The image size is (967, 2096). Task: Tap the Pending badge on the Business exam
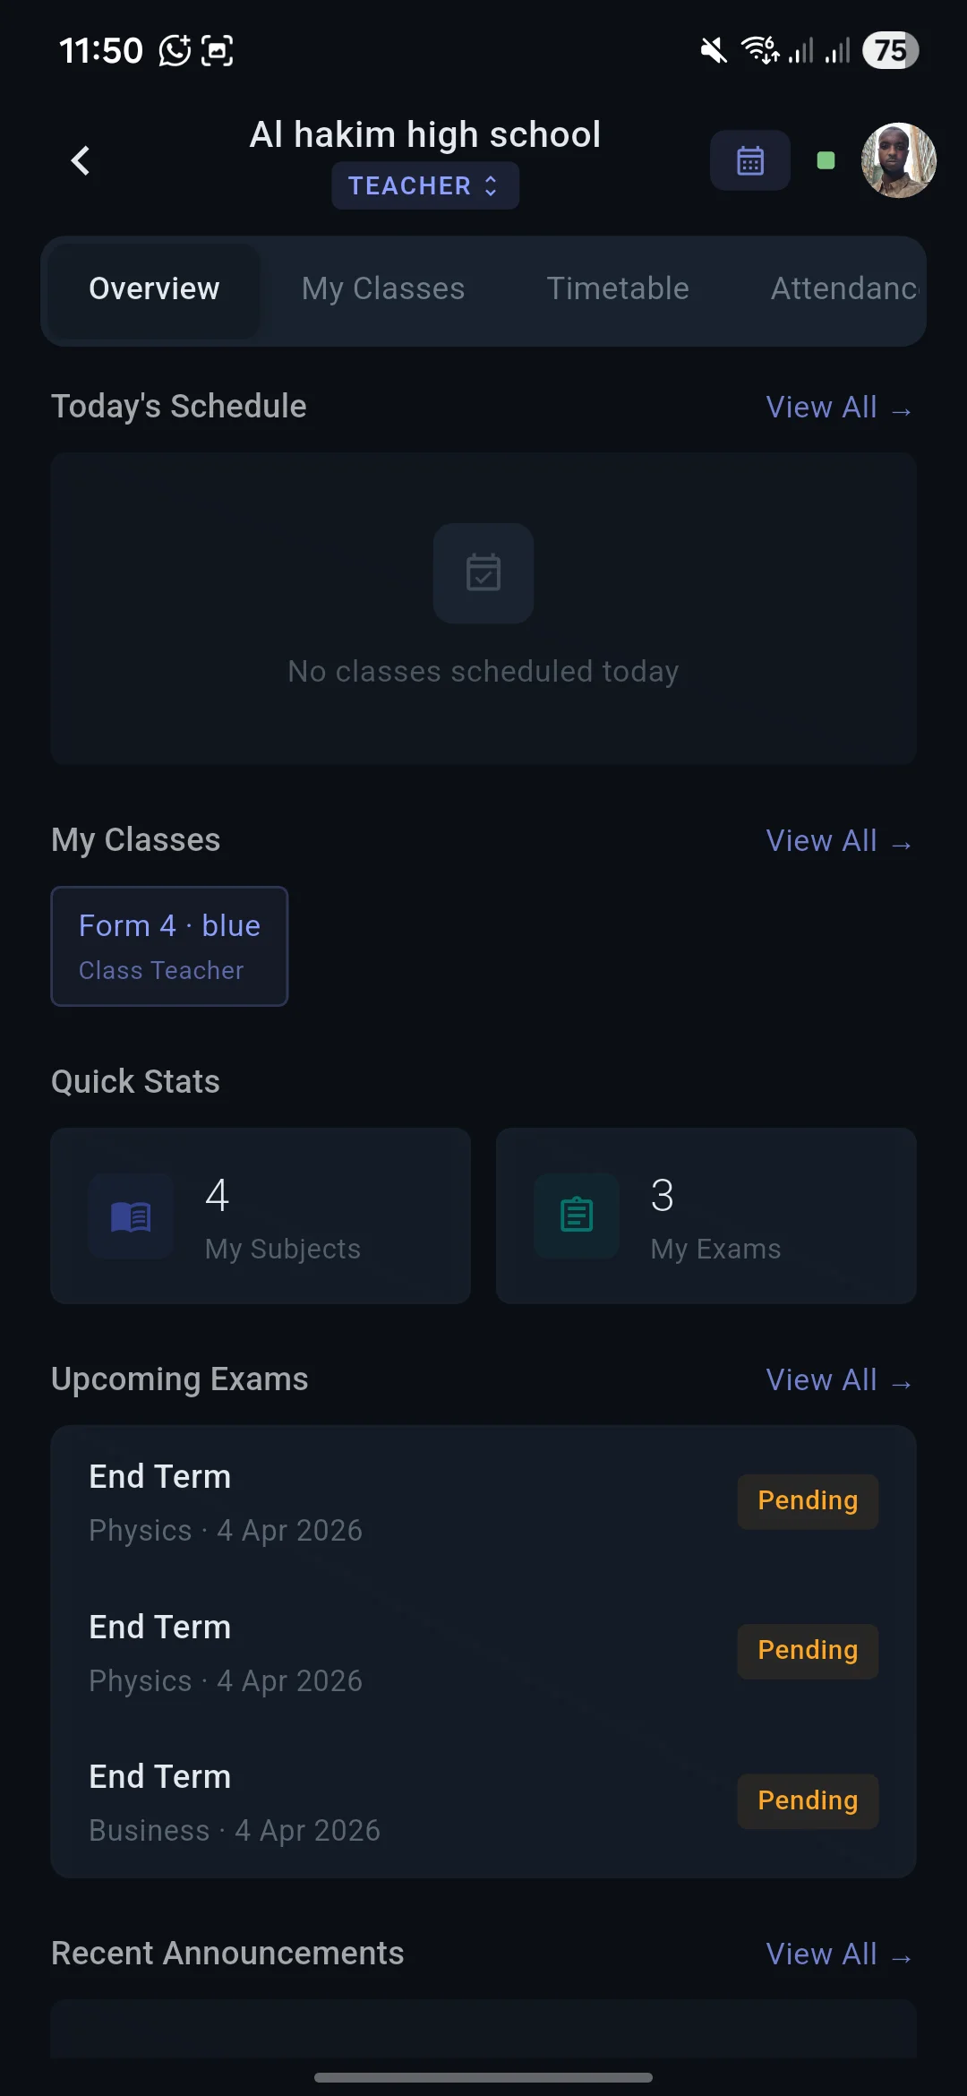click(x=807, y=1800)
